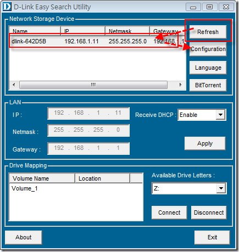
Task: Click the Z: drive letter combo box
Action: tap(189, 188)
